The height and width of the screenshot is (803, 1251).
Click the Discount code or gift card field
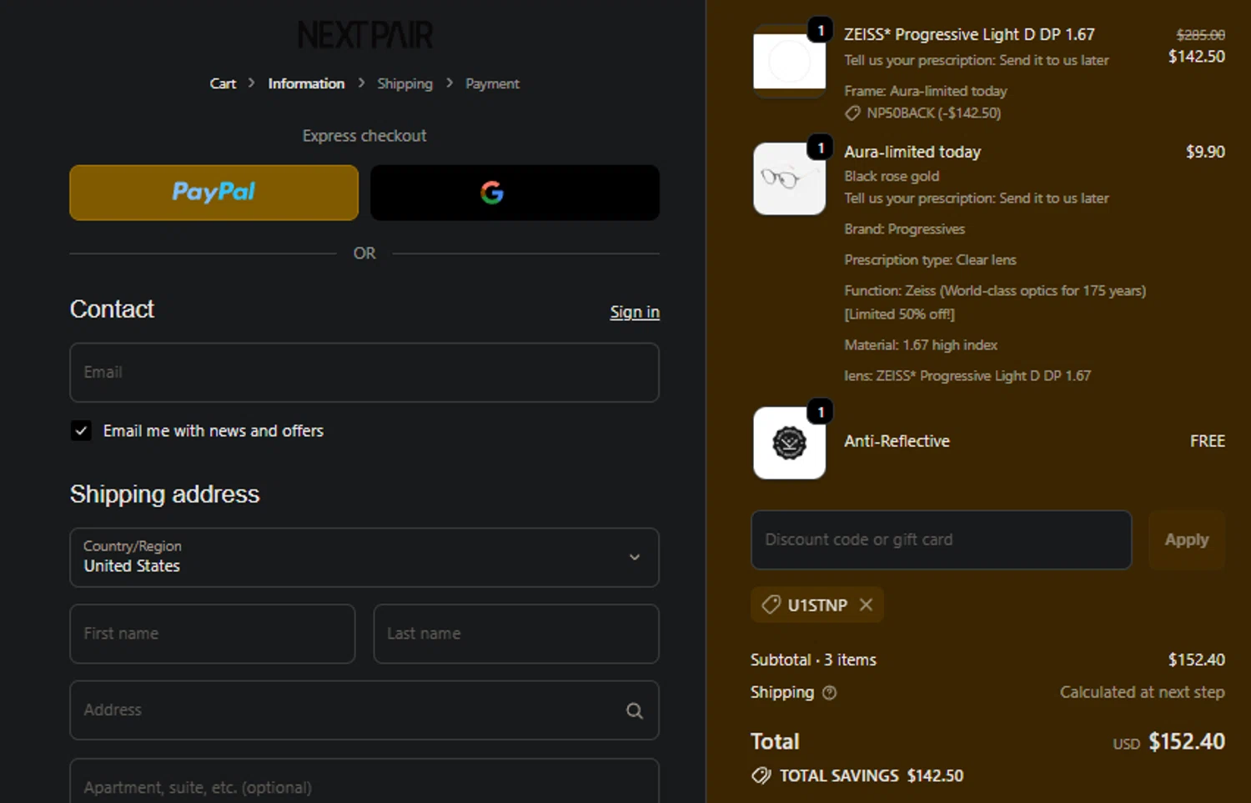tap(942, 540)
